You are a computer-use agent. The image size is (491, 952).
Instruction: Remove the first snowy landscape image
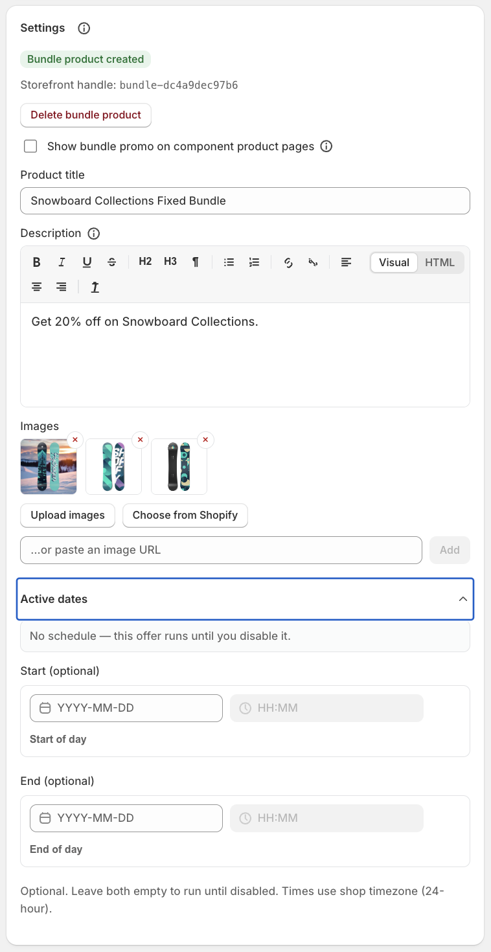(75, 440)
